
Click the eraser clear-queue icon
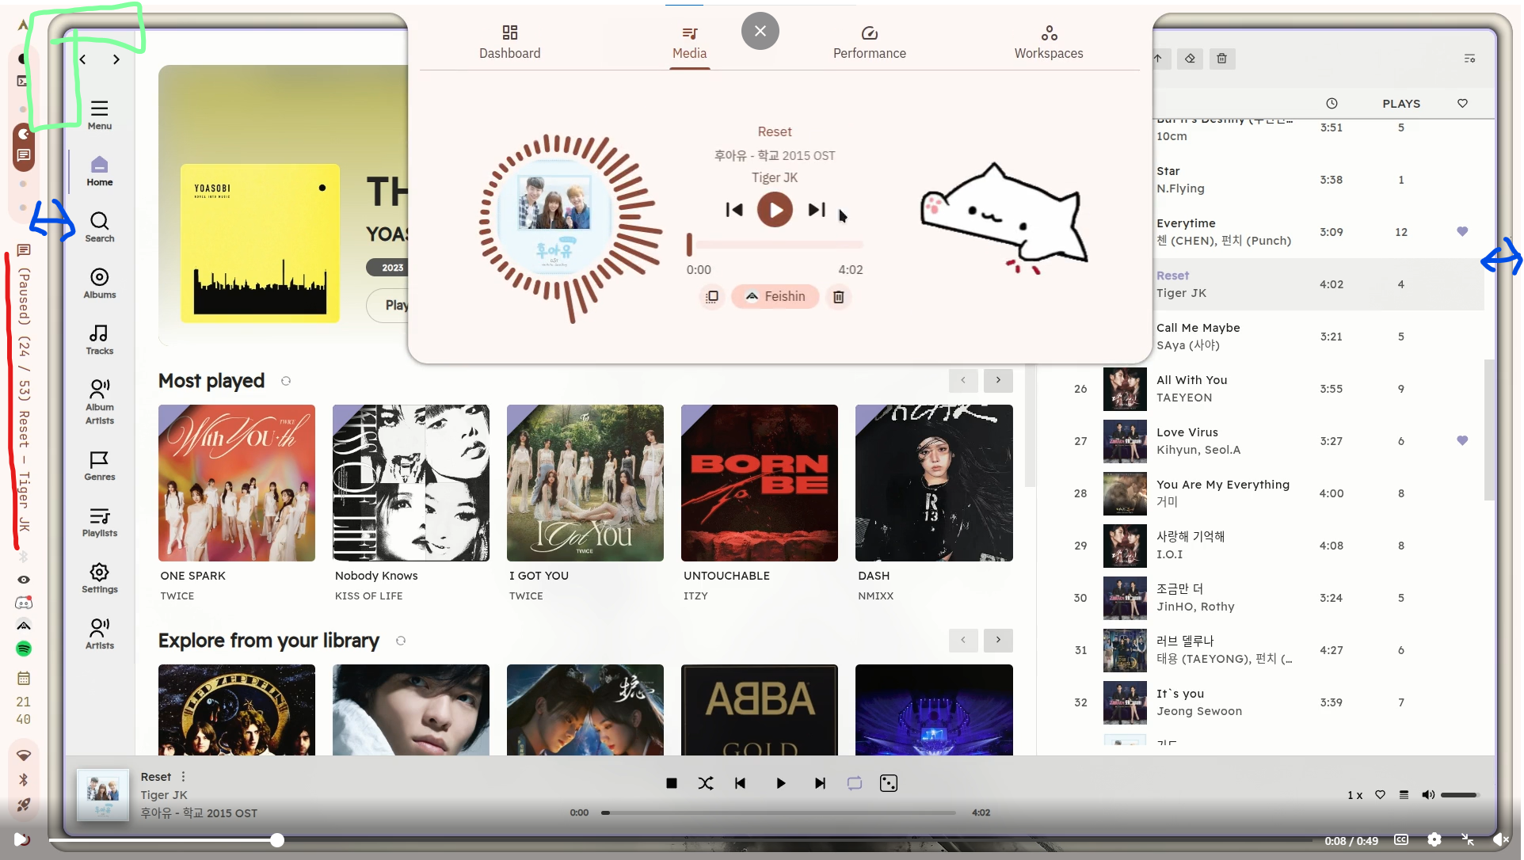pos(1190,59)
